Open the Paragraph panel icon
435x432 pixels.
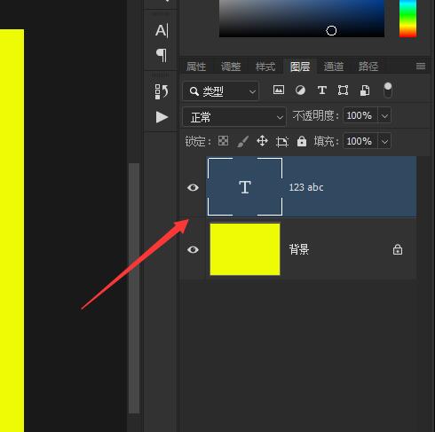coord(162,55)
